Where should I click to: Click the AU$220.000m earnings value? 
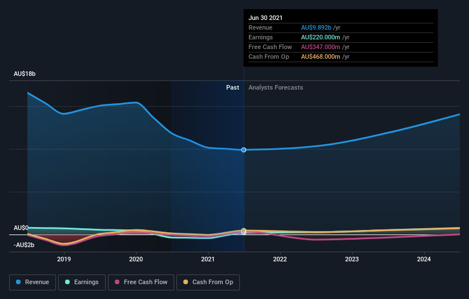pos(320,37)
